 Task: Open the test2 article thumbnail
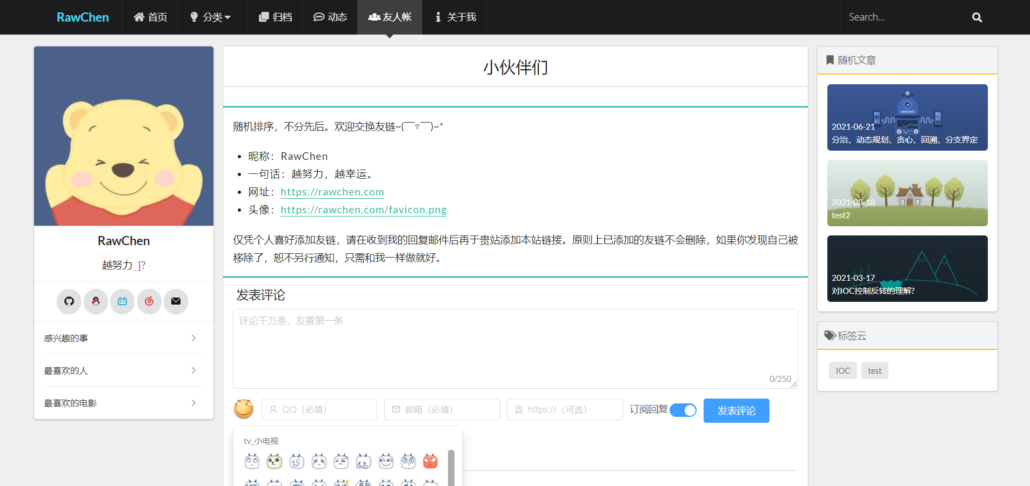pyautogui.click(x=907, y=193)
